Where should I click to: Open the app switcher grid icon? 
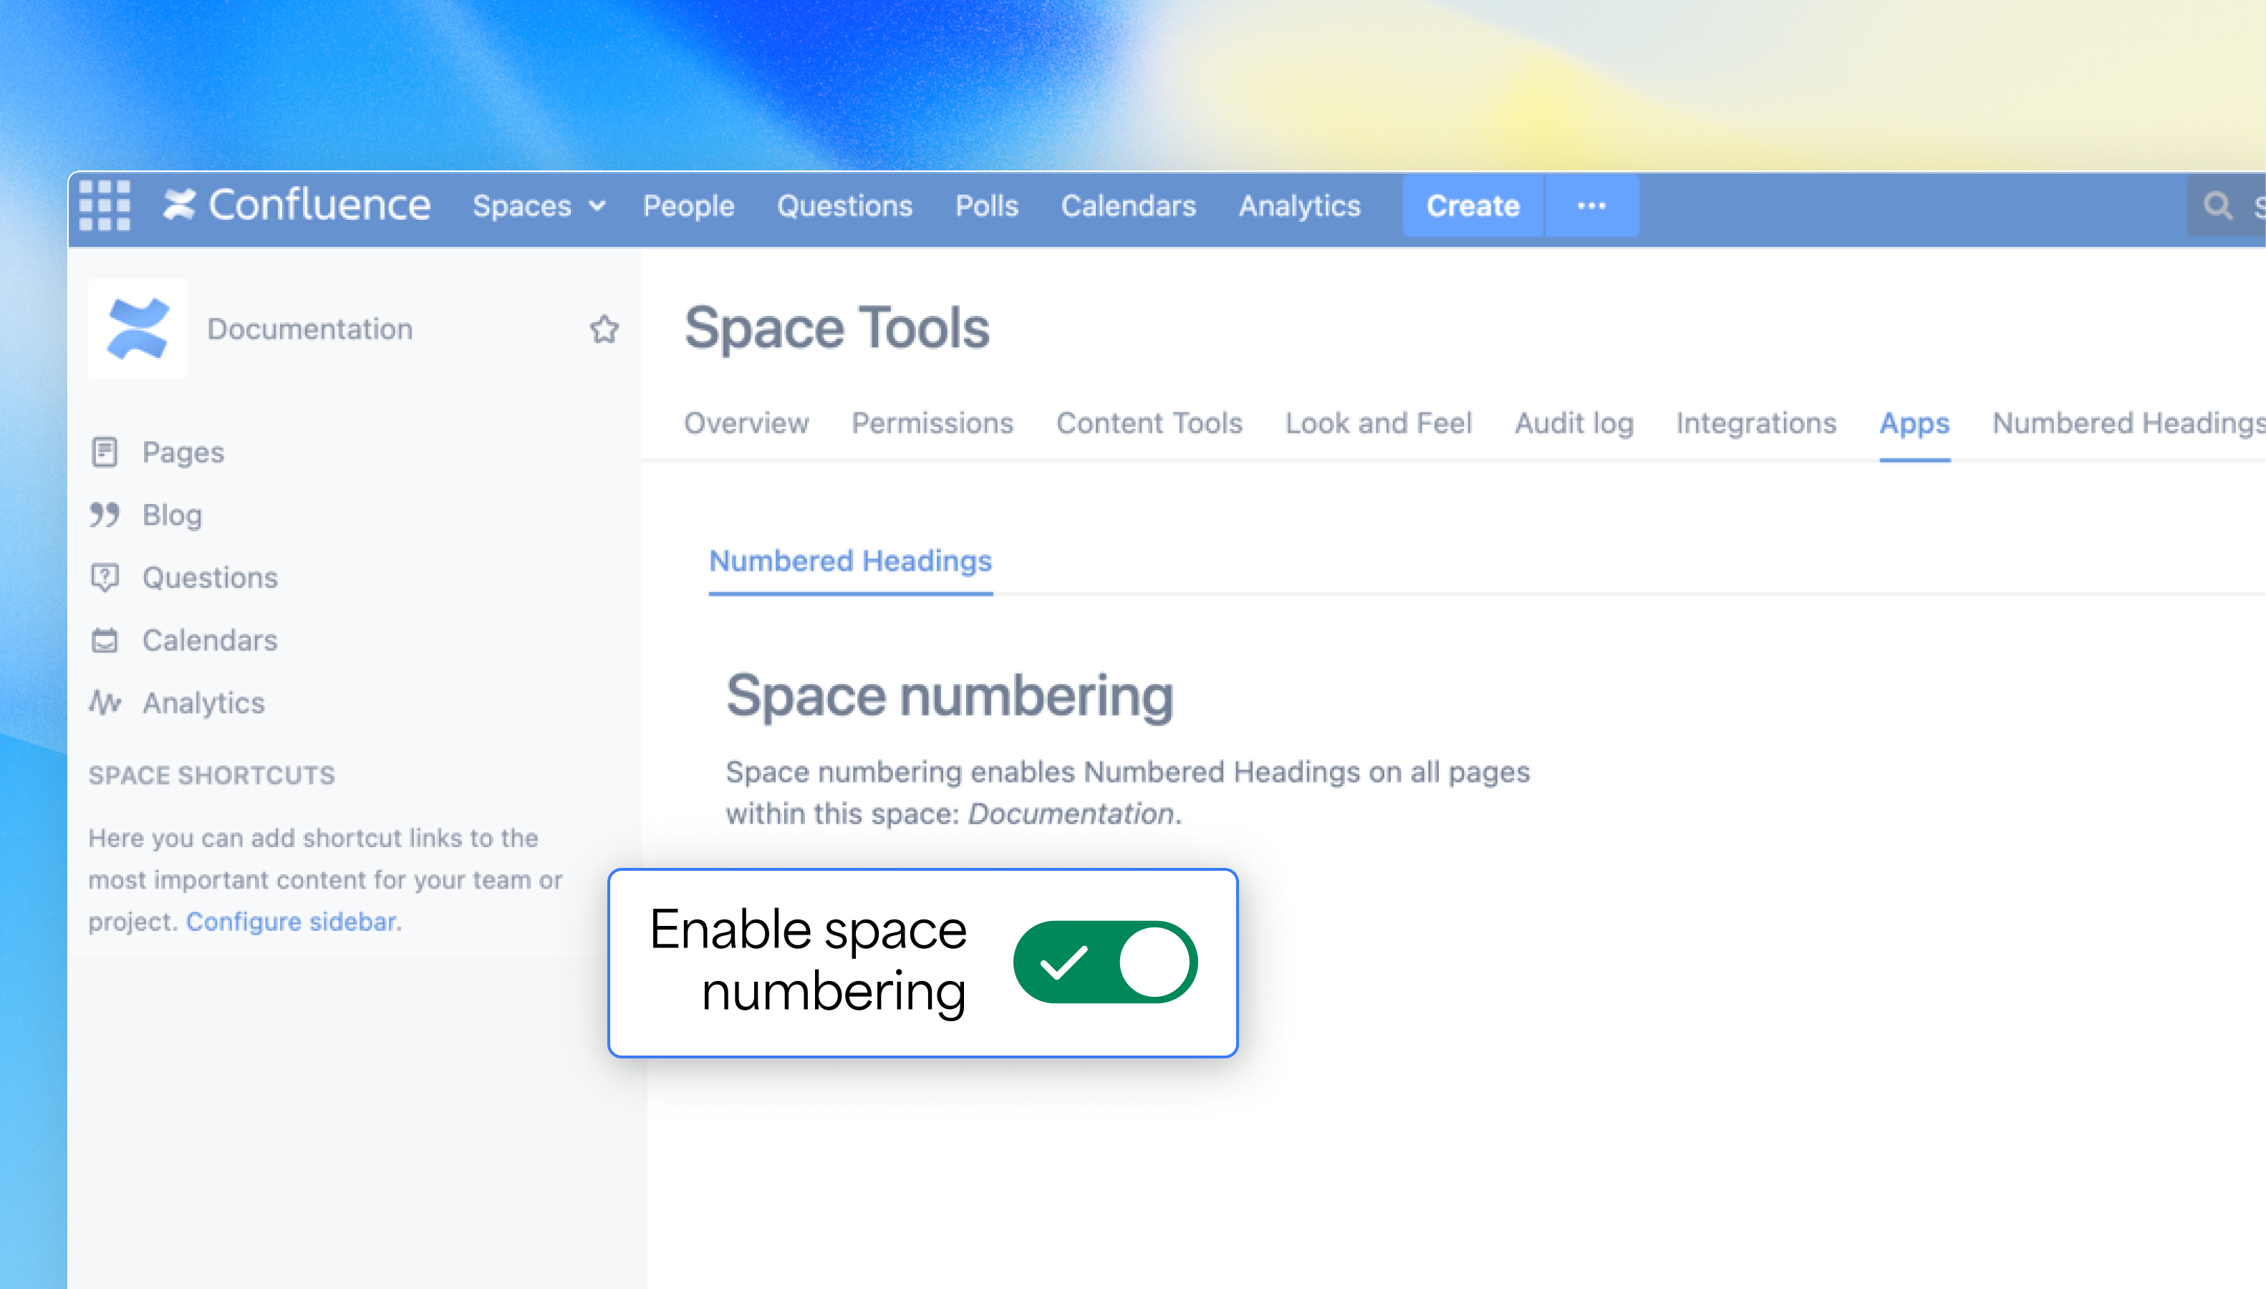click(105, 206)
